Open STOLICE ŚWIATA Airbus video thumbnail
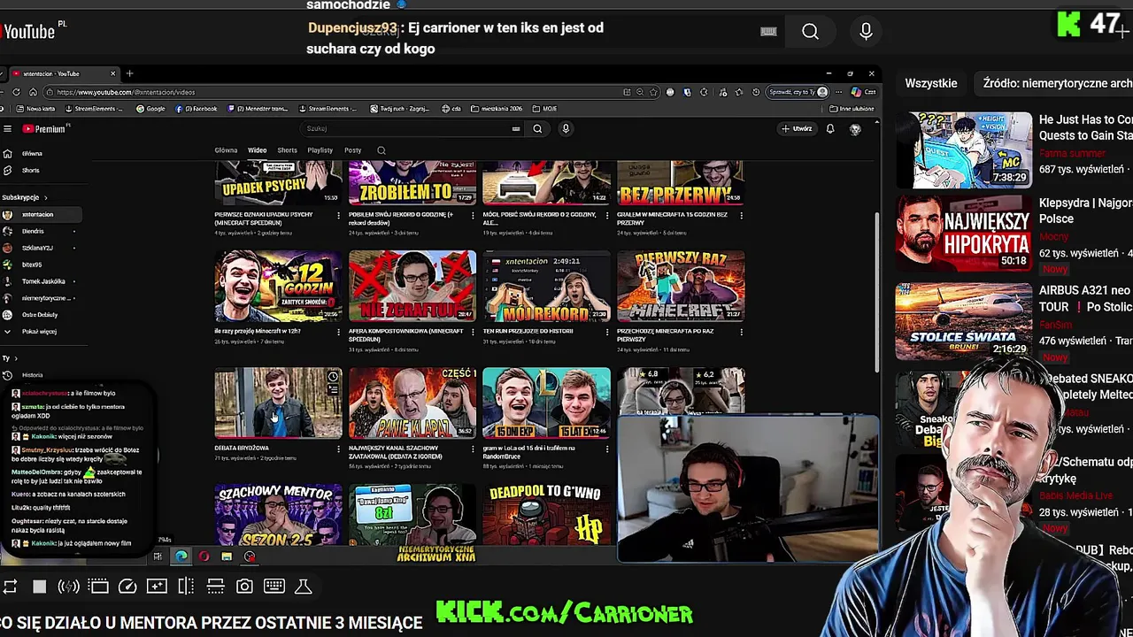Image resolution: width=1133 pixels, height=637 pixels. pos(963,320)
